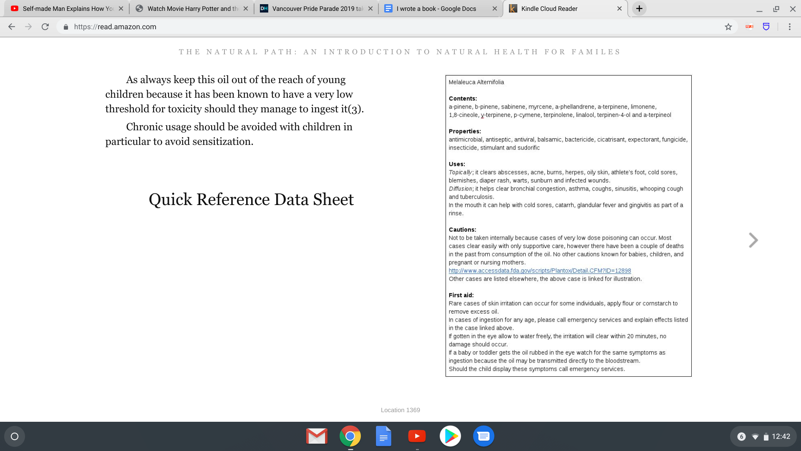This screenshot has height=451, width=801.
Task: Reload the current page
Action: coord(45,27)
